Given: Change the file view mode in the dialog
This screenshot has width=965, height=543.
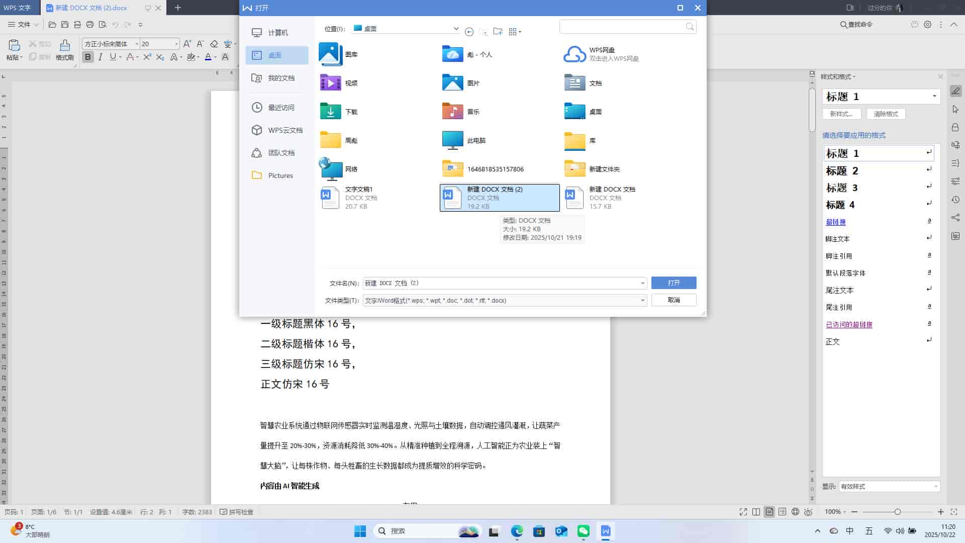Looking at the screenshot, I should 515,32.
